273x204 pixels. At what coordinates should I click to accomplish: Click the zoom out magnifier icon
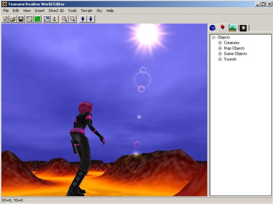pos(73,19)
